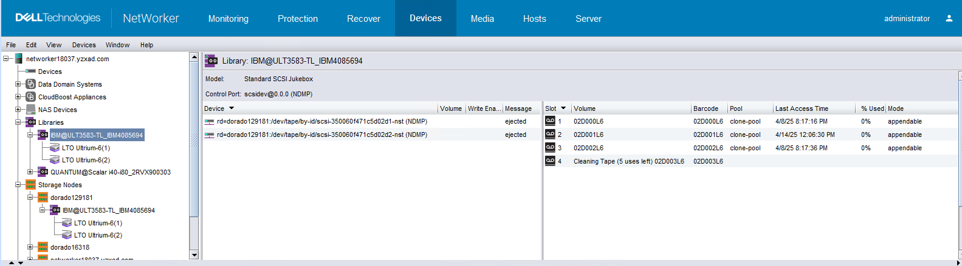Open the View menu
Image resolution: width=962 pixels, height=266 pixels.
click(x=53, y=45)
